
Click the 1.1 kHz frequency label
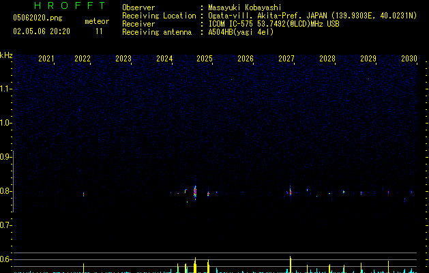5,89
